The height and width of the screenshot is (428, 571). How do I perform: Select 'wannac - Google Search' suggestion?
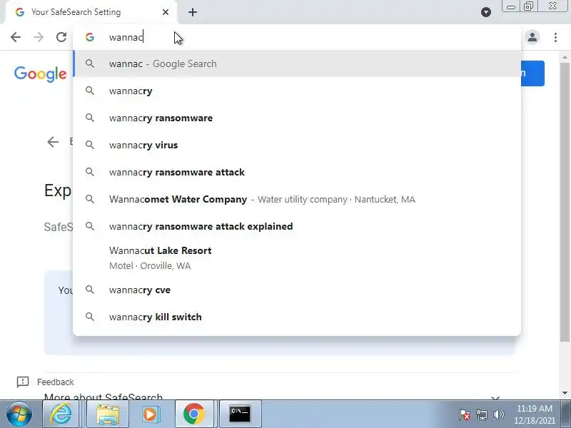point(297,63)
